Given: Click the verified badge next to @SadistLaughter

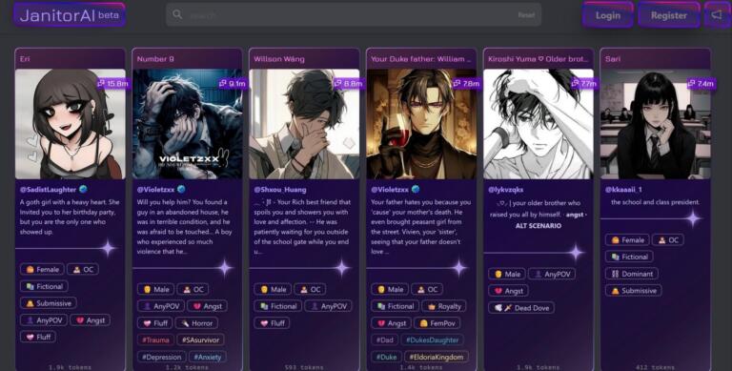Looking at the screenshot, I should pyautogui.click(x=83, y=189).
